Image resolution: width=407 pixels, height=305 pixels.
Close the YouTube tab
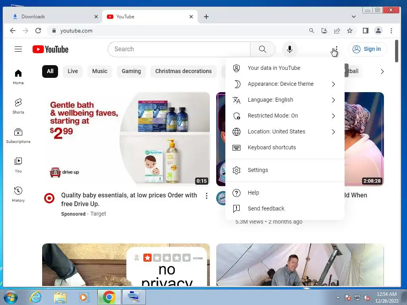tap(191, 17)
